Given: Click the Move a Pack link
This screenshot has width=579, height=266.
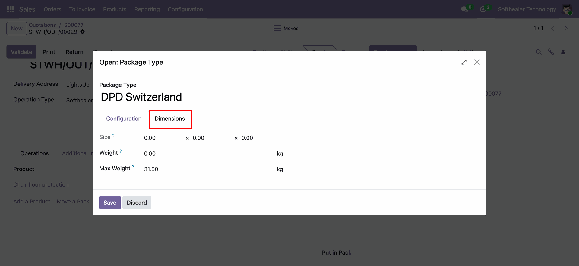Looking at the screenshot, I should [x=73, y=201].
